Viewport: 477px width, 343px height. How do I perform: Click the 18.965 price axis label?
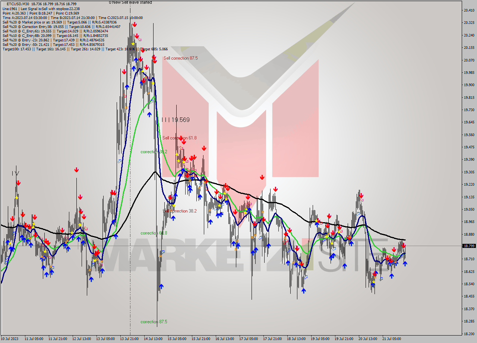tap(469, 221)
